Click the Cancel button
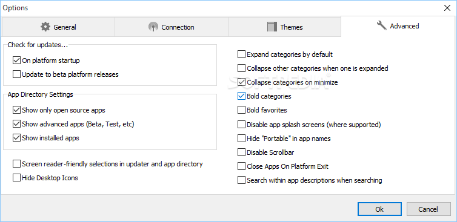 (429, 209)
